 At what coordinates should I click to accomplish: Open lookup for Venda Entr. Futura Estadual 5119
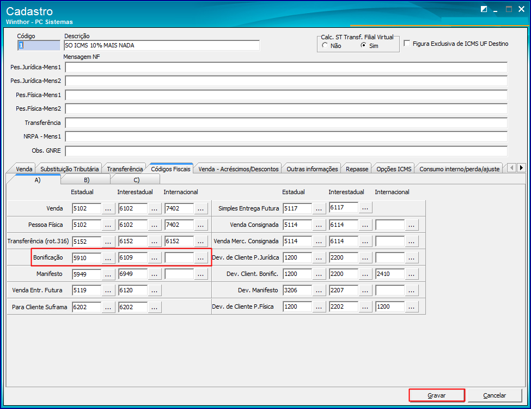[x=108, y=290]
